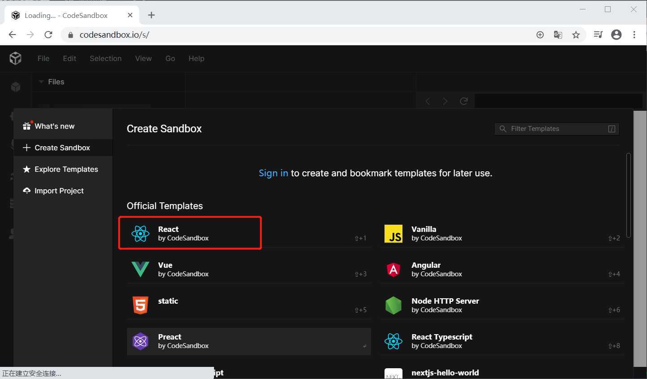Click the green Vue logo icon

(140, 270)
